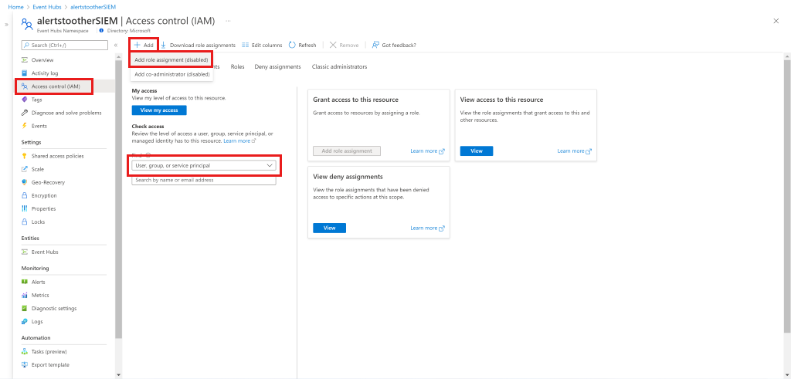Open the Diagnostic settings icon

pos(24,309)
